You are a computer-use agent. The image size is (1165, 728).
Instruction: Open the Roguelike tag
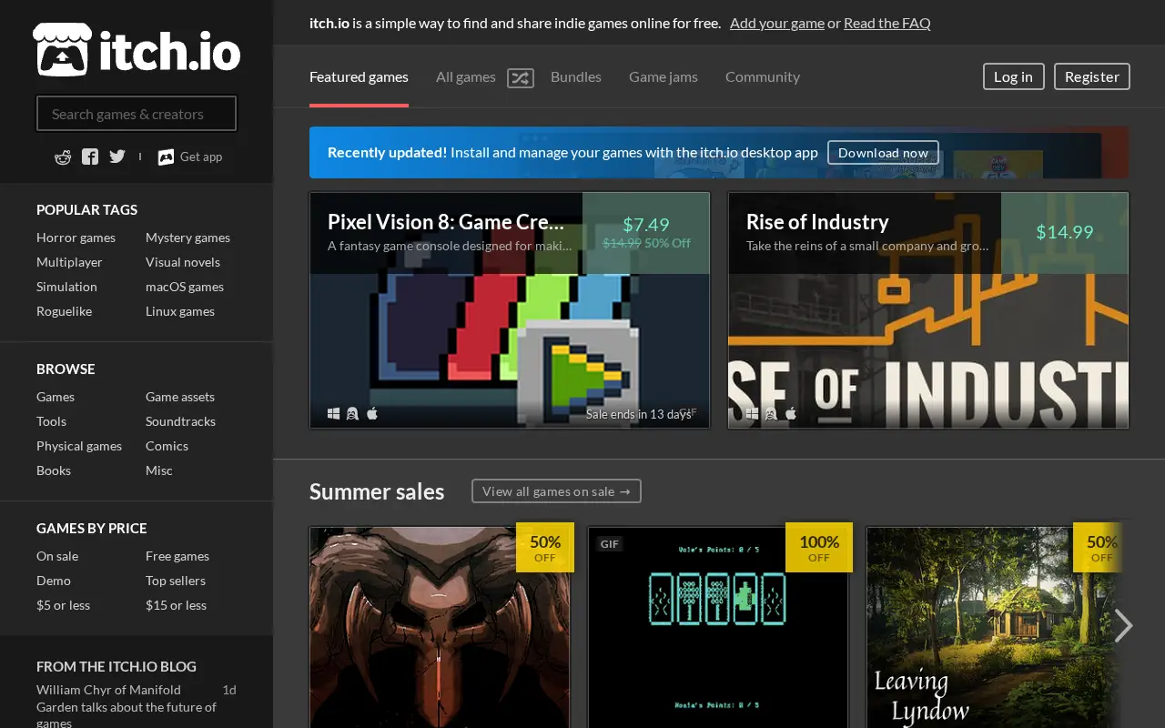point(64,311)
